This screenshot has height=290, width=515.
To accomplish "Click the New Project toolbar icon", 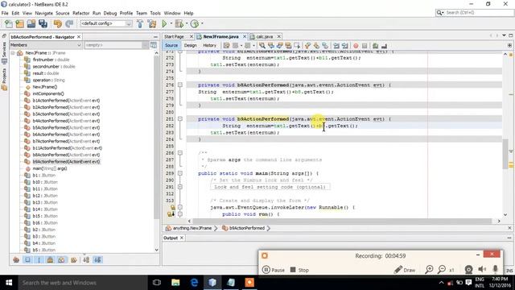I will tap(19, 23).
